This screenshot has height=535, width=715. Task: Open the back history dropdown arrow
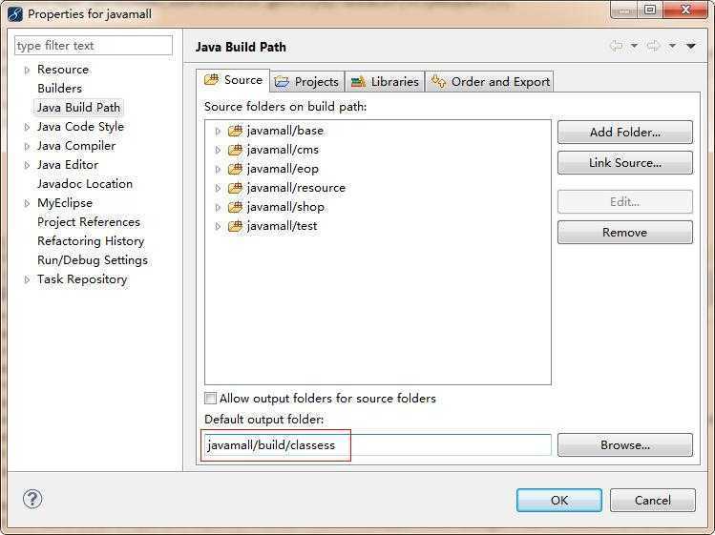(x=634, y=46)
